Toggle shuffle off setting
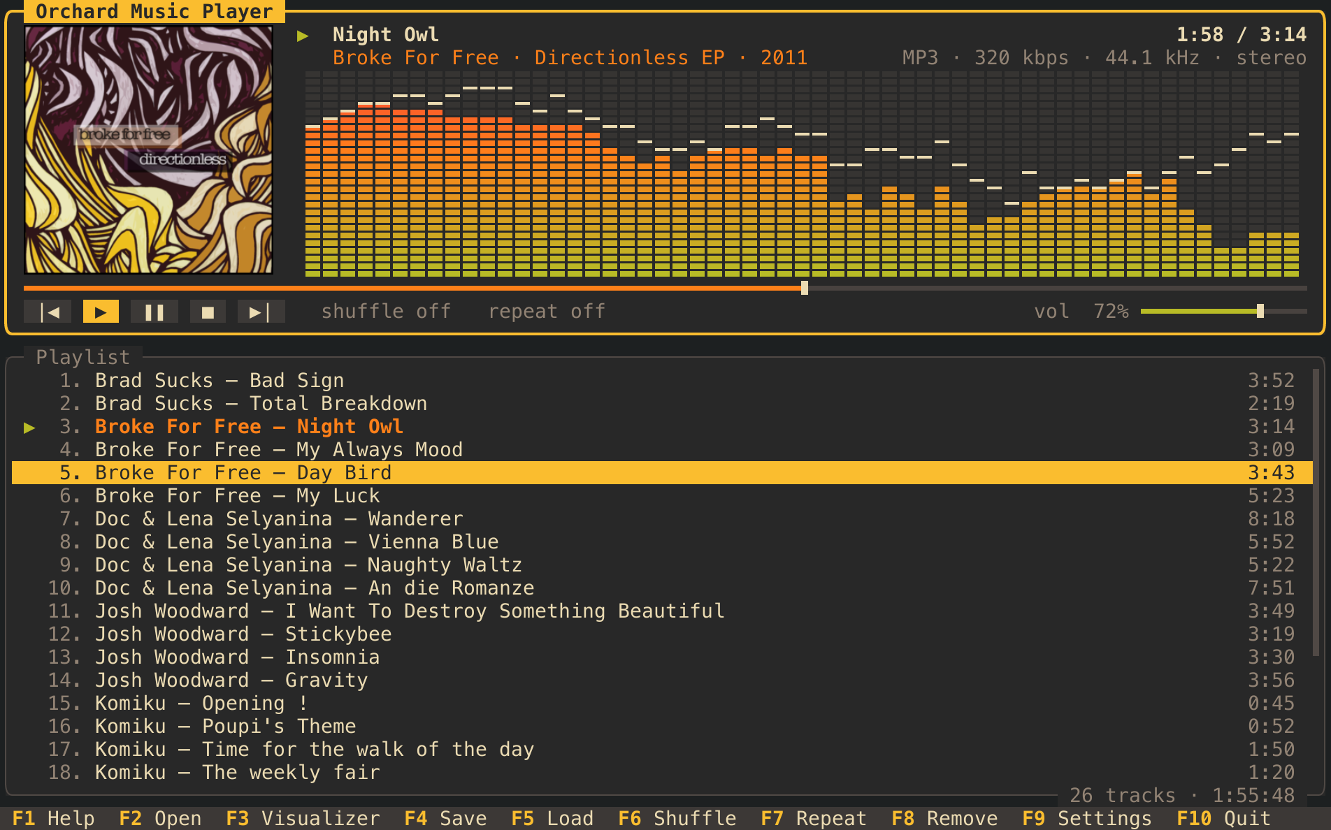This screenshot has height=830, width=1331. click(x=386, y=312)
